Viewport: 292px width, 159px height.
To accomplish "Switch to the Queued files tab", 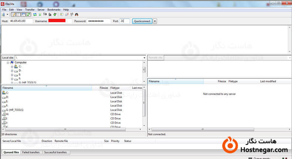I will pos(11,152).
